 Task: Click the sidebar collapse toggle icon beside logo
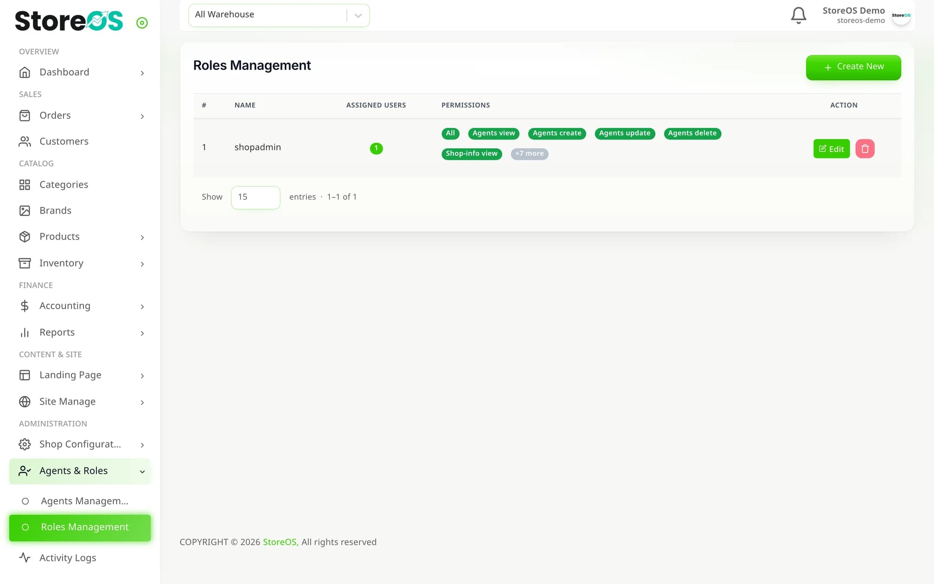click(x=142, y=23)
